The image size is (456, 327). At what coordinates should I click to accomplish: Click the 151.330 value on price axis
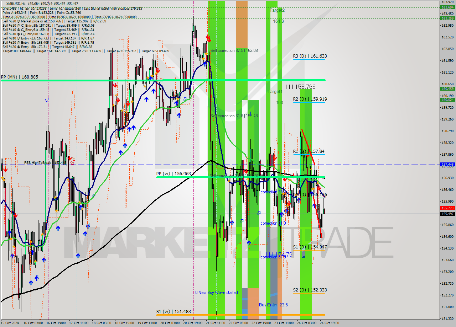447,318
